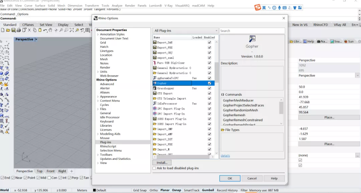Open the details link for Gopher
The height and width of the screenshot is (193, 361).
225,156
